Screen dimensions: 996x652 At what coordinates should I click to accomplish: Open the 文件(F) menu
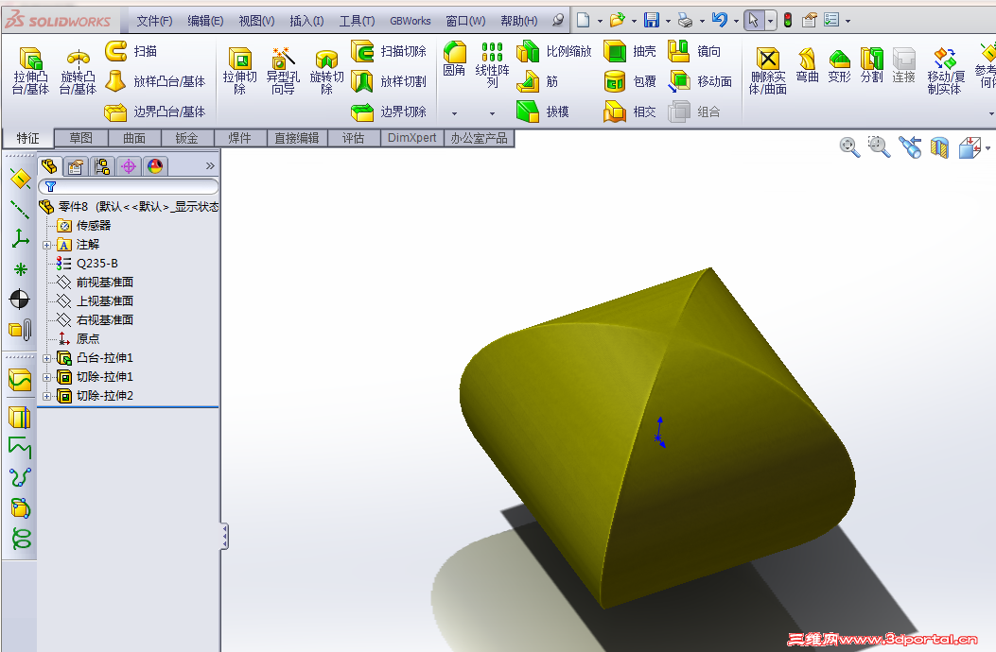pyautogui.click(x=154, y=21)
